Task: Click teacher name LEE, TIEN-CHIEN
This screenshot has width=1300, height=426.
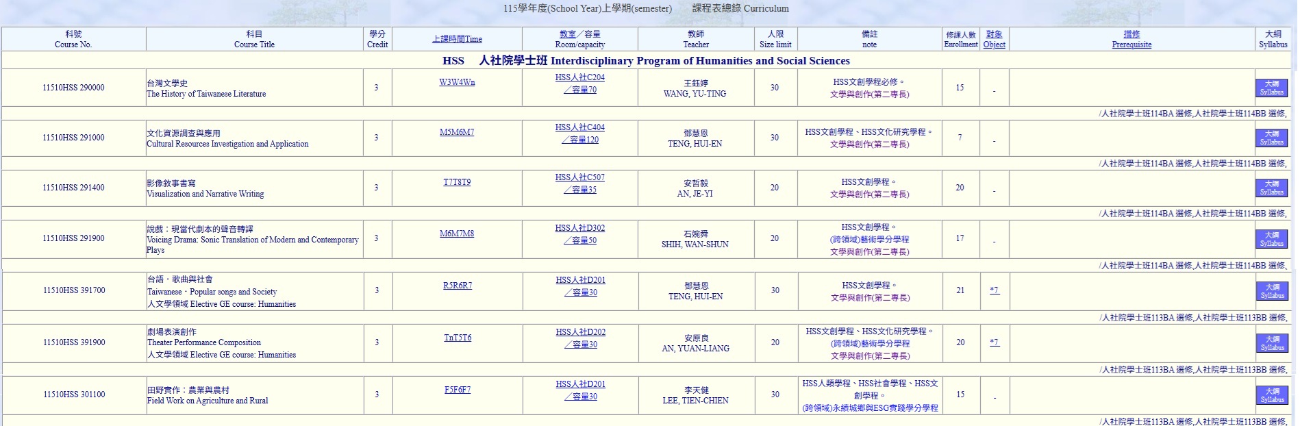Action: pos(695,401)
